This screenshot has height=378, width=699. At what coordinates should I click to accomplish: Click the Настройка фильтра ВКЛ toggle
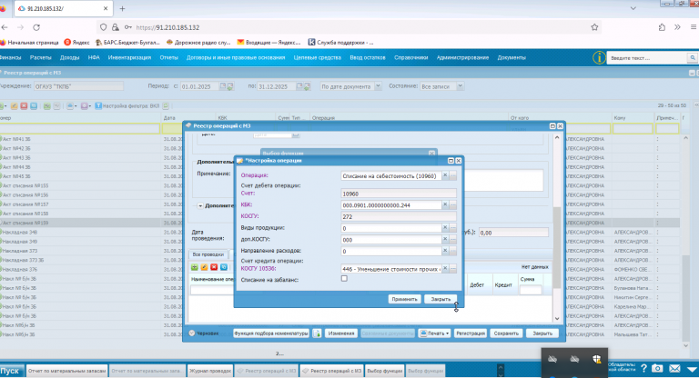127,106
